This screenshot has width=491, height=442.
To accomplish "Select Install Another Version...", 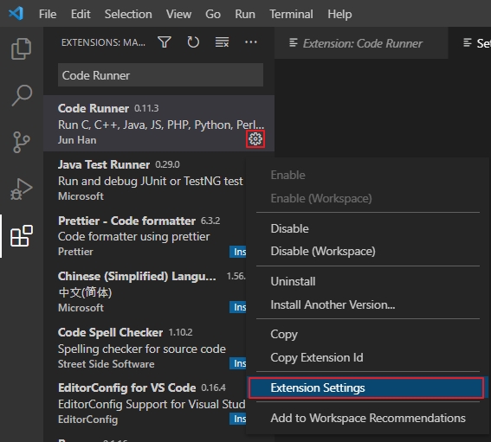I will click(x=368, y=304).
